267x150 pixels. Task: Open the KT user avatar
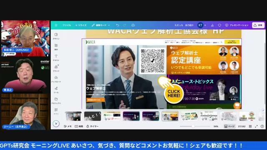click(x=200, y=25)
